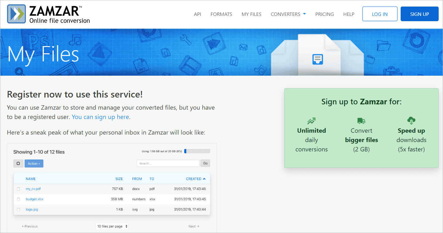Image resolution: width=443 pixels, height=233 pixels.
Task: Click the storage usage progress bar
Action: [197, 151]
